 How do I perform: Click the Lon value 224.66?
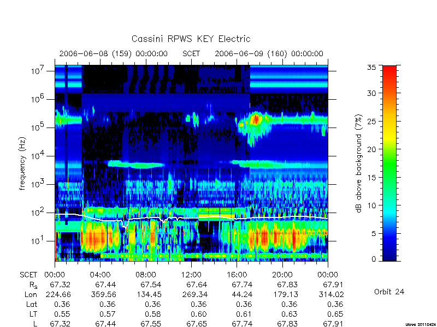(x=58, y=294)
